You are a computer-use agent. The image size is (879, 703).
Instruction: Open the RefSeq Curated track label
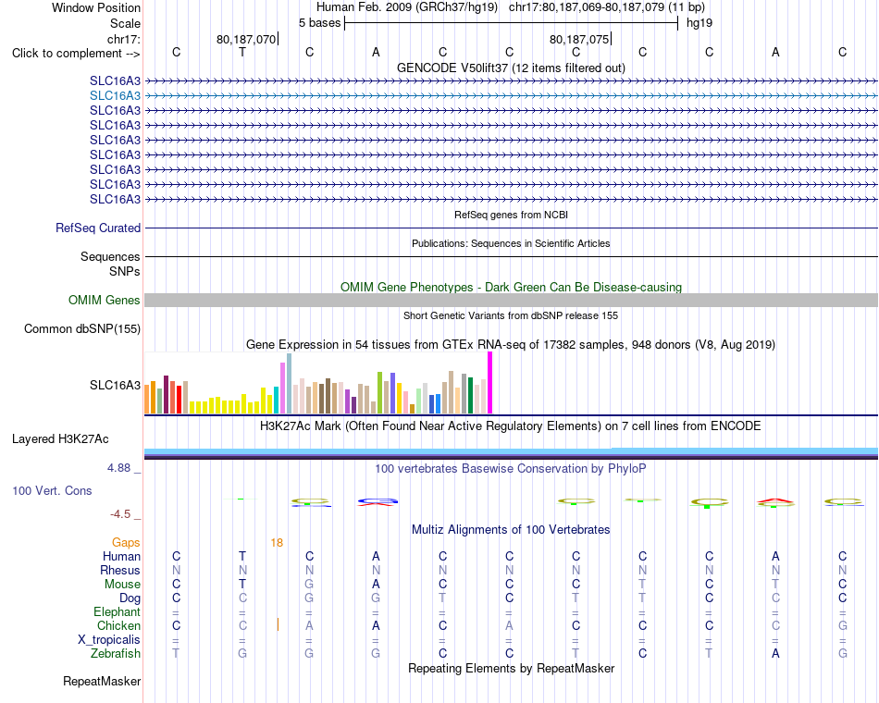pos(98,228)
